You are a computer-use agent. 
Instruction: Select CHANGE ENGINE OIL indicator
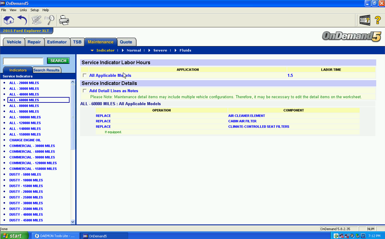[25, 140]
